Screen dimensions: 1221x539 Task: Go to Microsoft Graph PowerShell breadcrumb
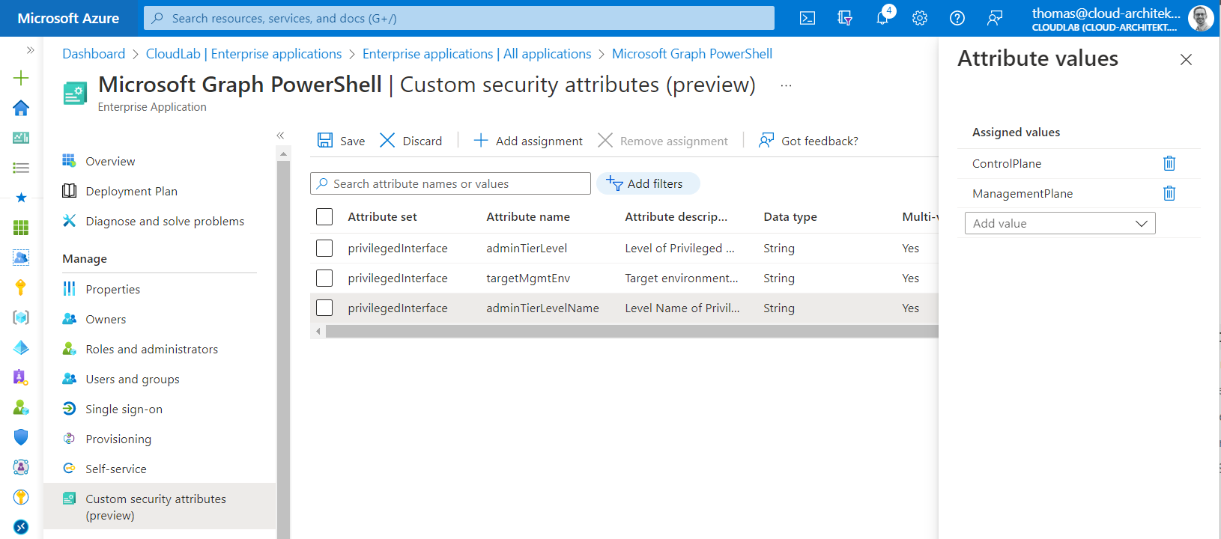pyautogui.click(x=691, y=54)
